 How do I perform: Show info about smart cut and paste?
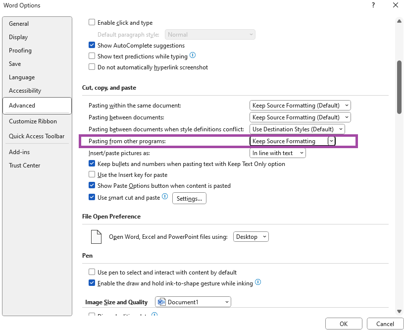click(165, 197)
